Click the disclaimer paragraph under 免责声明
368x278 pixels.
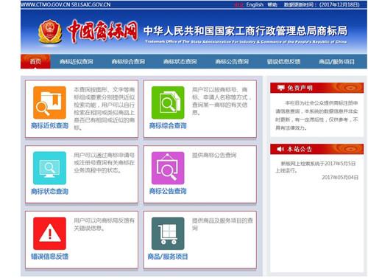coord(316,115)
